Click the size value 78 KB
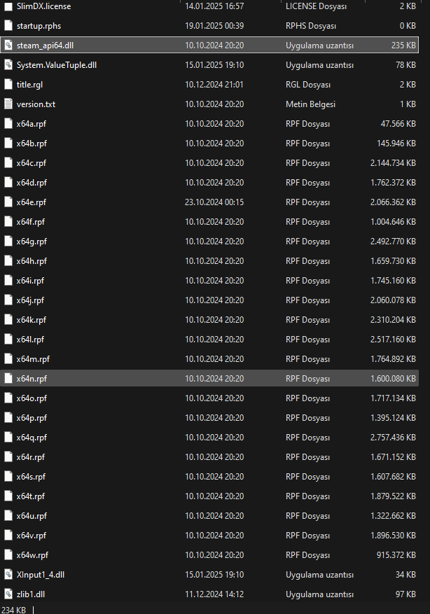 [x=405, y=65]
